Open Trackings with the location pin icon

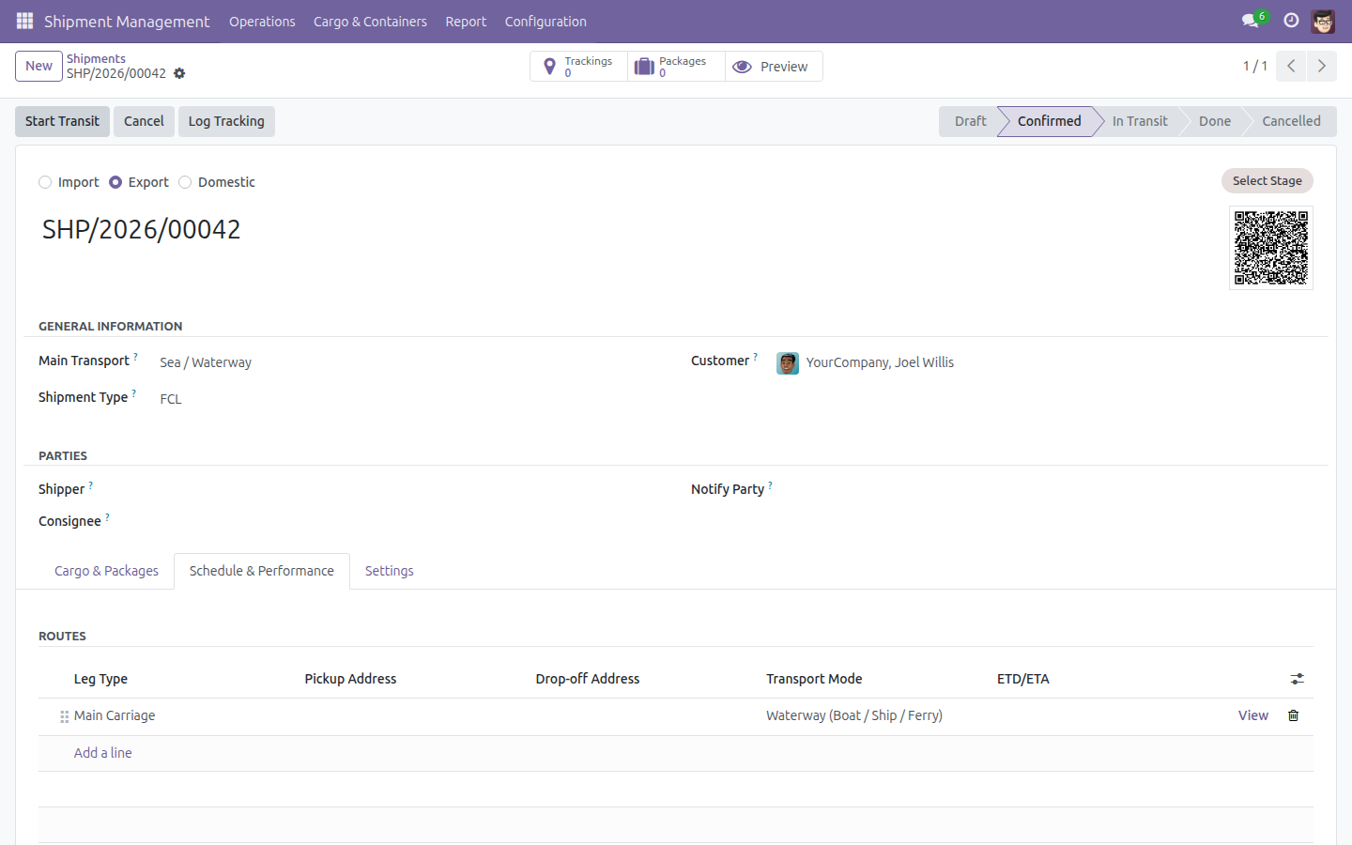pos(578,67)
